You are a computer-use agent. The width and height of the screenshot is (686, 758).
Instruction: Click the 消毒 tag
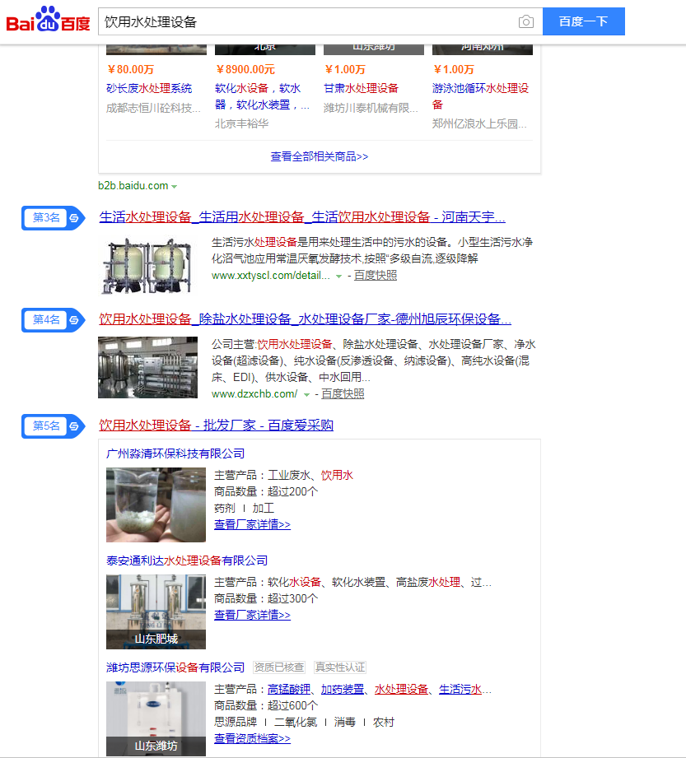click(x=345, y=723)
